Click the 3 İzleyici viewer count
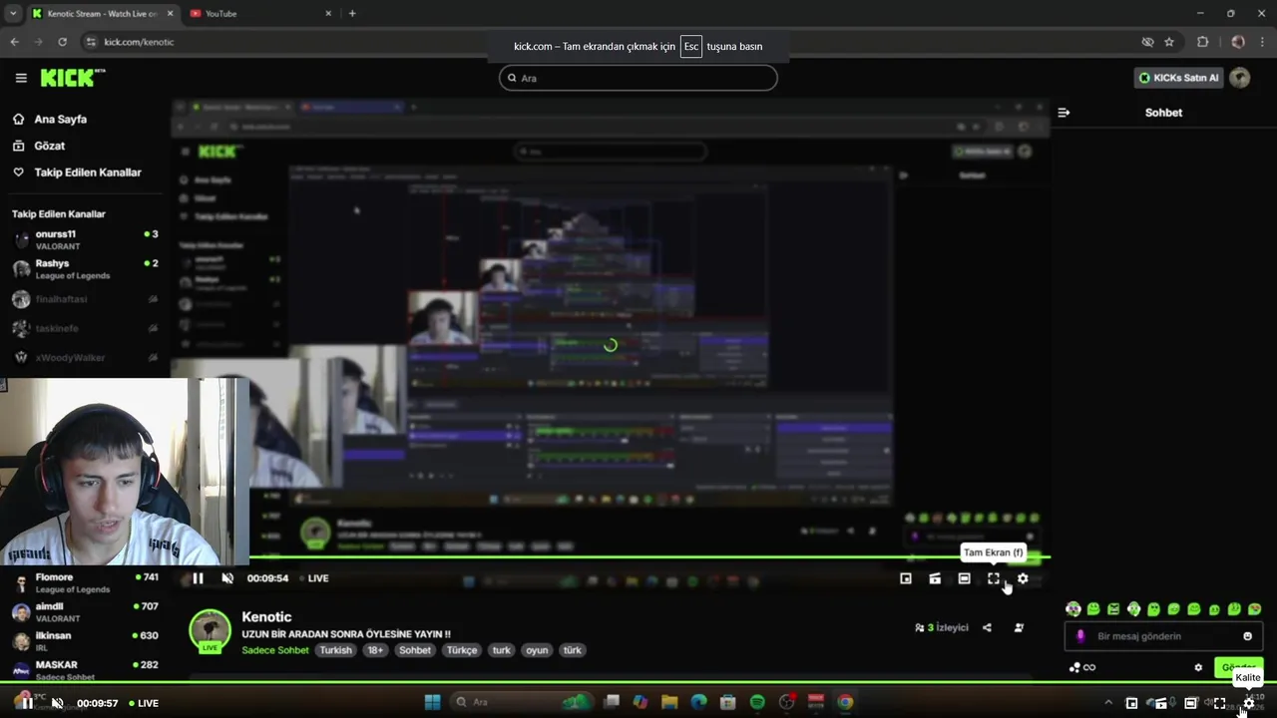Screen dimensions: 1277x718 pos(942,628)
